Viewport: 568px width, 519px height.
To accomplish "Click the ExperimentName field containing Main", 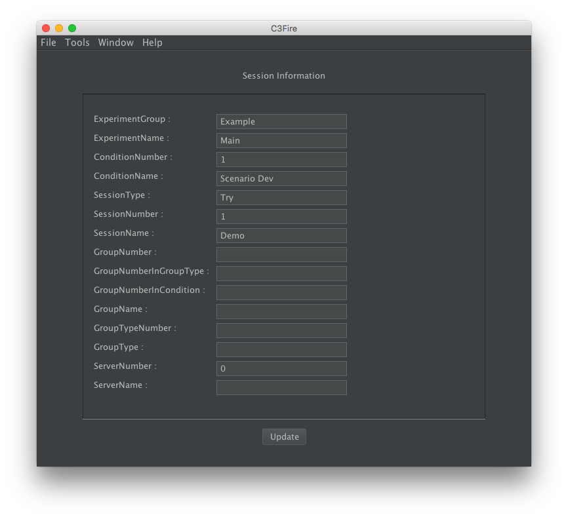I will click(x=281, y=140).
